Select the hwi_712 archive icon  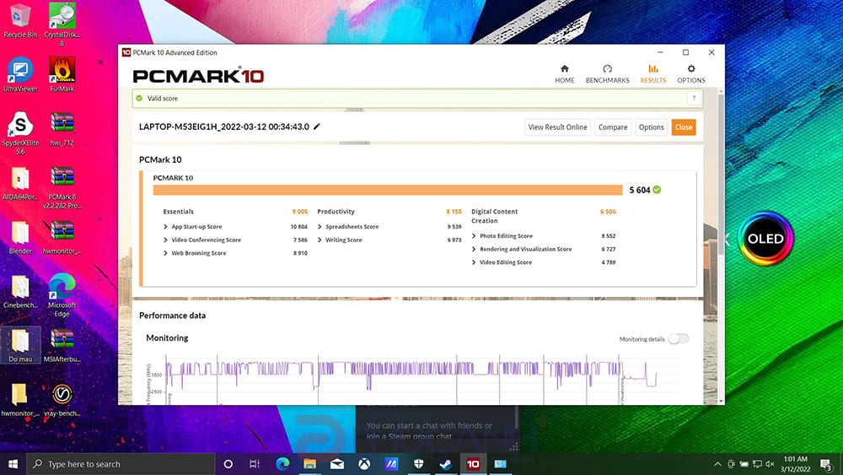pyautogui.click(x=62, y=129)
